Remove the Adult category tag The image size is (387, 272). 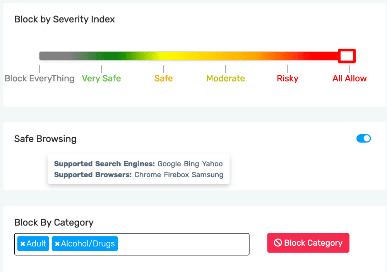(x=23, y=244)
